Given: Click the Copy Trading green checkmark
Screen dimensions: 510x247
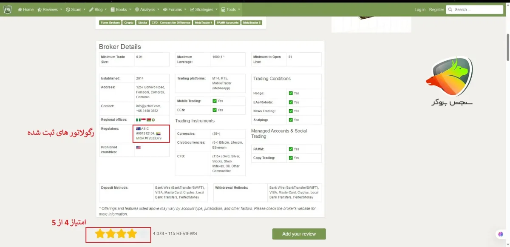Looking at the screenshot, I should coord(291,158).
